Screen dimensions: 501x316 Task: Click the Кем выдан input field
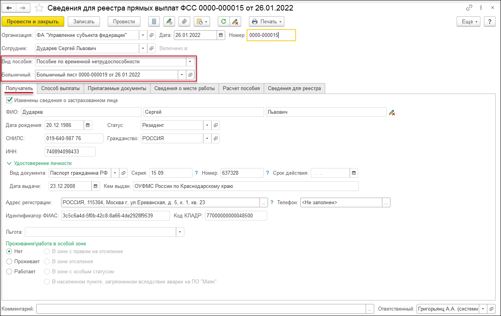[245, 186]
